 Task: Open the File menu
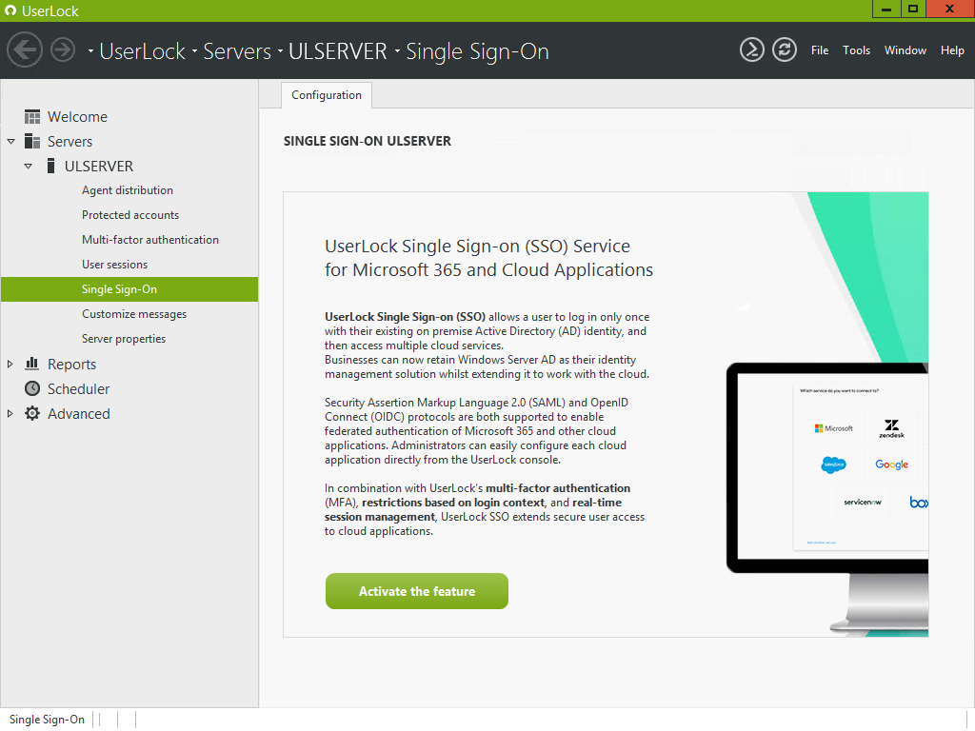click(x=820, y=50)
